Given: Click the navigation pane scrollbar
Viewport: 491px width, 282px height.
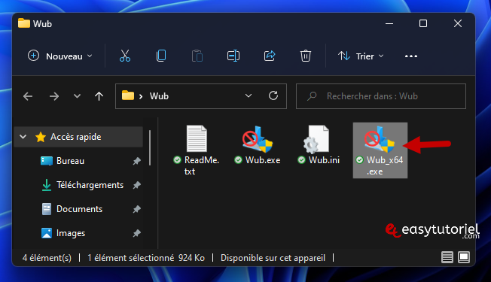Looking at the screenshot, I should click(150, 147).
